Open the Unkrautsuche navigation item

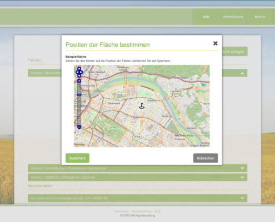click(x=233, y=17)
